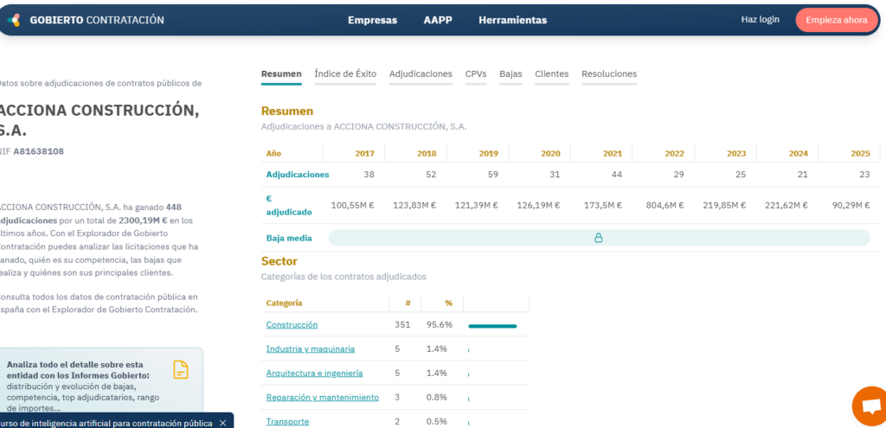
Task: Select the CPVs tab
Action: 475,74
